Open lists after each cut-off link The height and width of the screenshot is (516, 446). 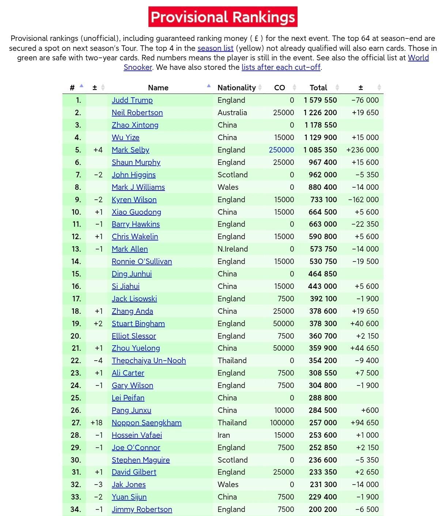(281, 67)
